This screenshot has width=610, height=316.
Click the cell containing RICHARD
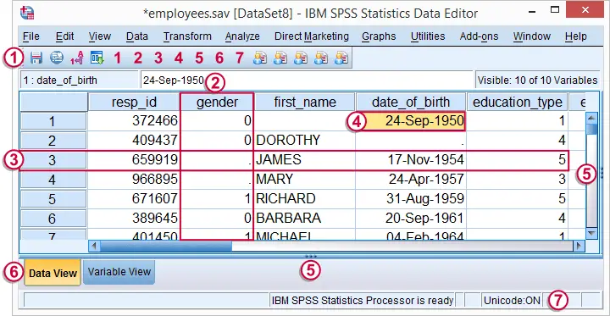305,199
